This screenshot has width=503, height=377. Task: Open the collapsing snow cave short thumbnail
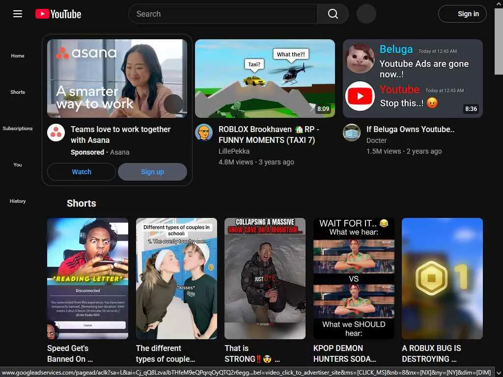tap(265, 279)
